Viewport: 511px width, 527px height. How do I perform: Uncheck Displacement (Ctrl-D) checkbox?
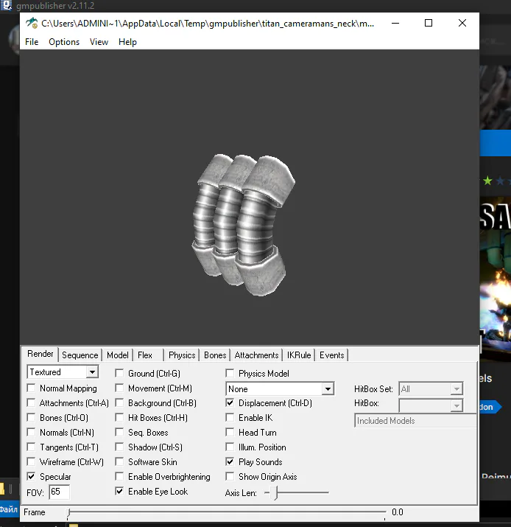pos(230,403)
